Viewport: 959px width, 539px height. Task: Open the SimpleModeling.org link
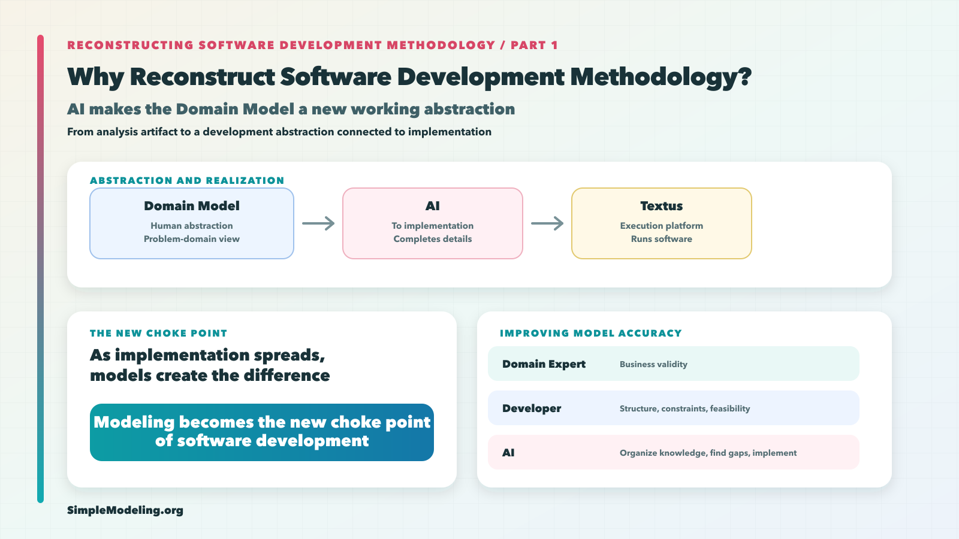[125, 510]
